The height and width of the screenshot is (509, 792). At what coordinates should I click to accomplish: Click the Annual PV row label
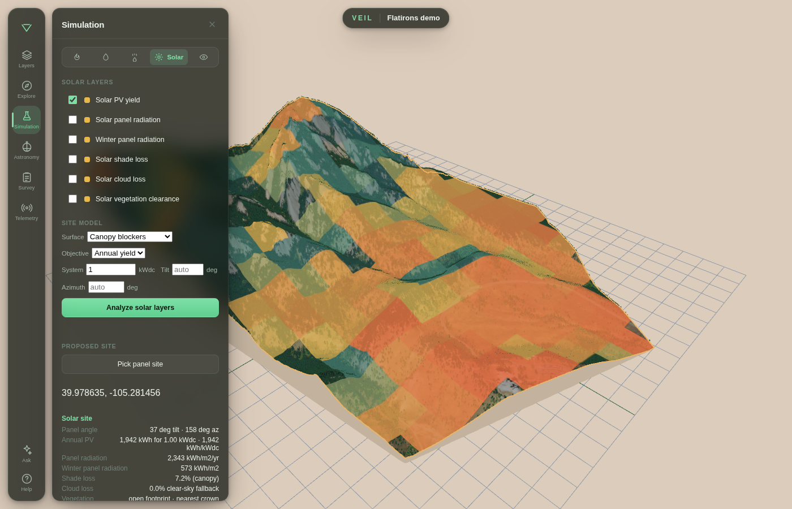[x=78, y=440]
